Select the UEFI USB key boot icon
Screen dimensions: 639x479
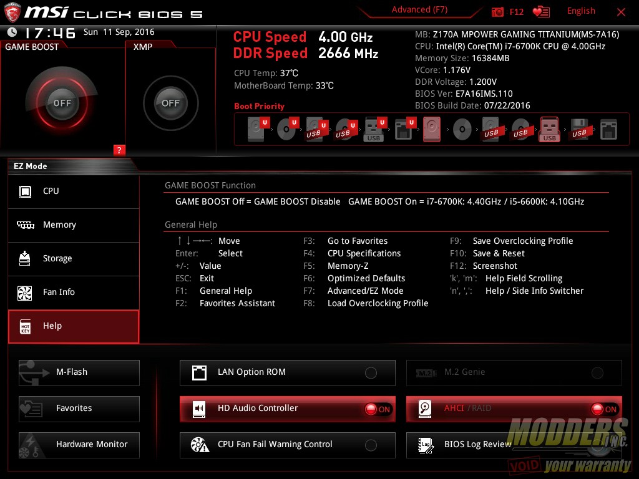(x=375, y=129)
